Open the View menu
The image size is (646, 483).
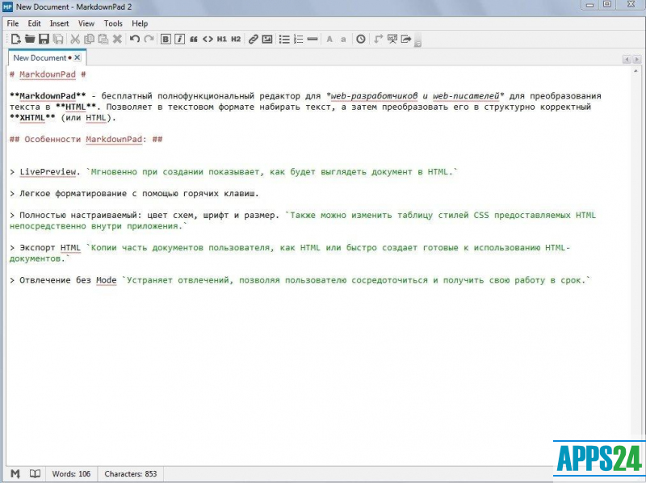[86, 23]
